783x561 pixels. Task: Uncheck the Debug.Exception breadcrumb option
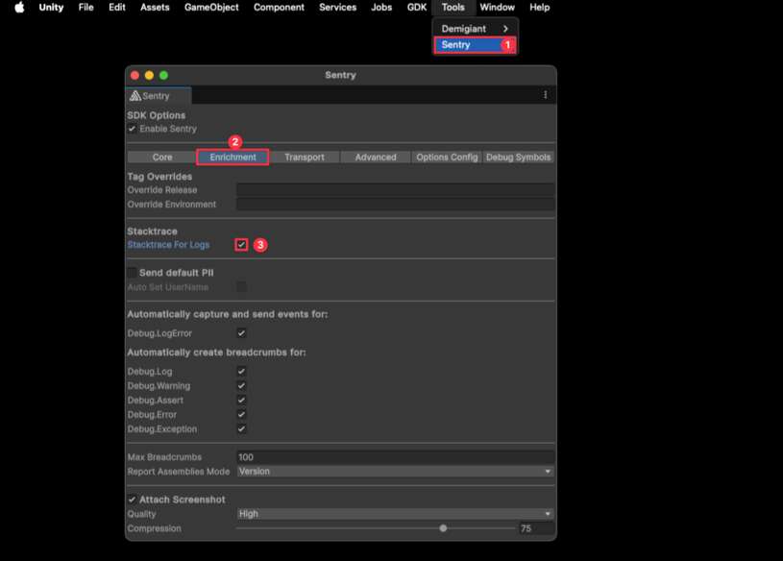(241, 428)
